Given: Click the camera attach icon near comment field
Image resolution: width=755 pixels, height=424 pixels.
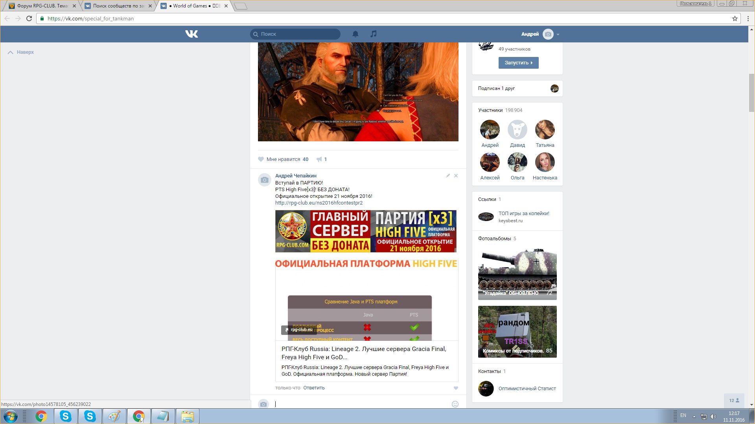Looking at the screenshot, I should point(263,404).
